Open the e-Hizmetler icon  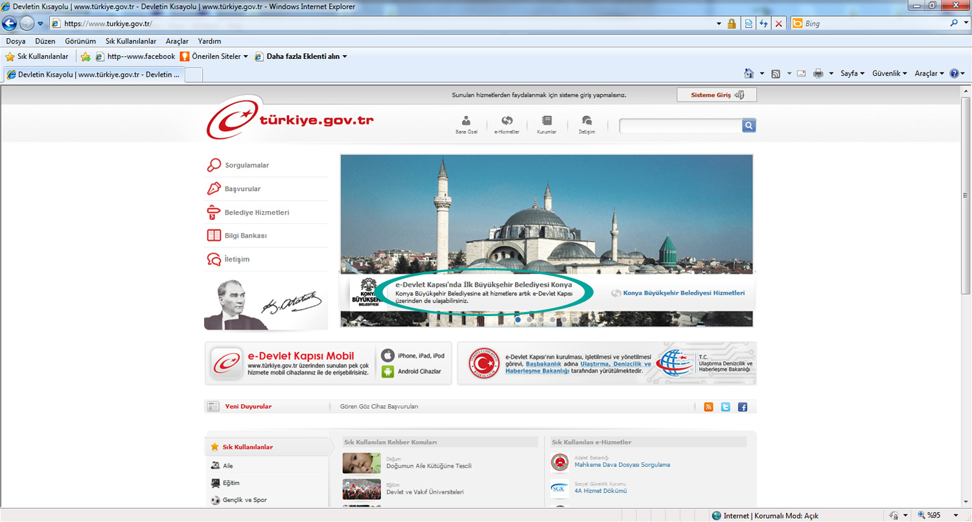click(507, 124)
